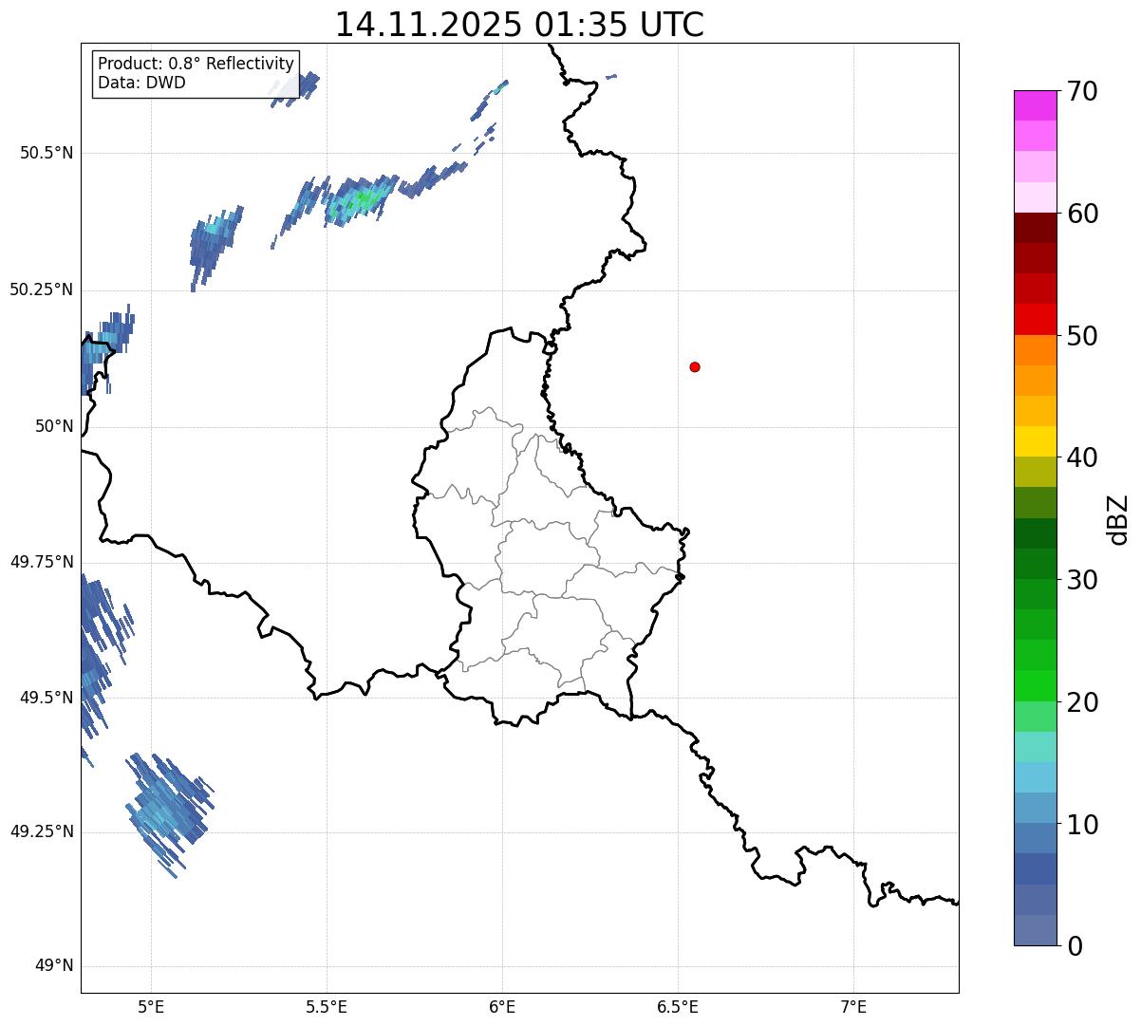Click the latitude label '50.25°N'
Image resolution: width=1141 pixels, height=1026 pixels.
pyautogui.click(x=41, y=289)
